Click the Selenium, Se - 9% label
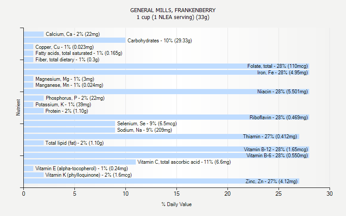This screenshot has height=216, width=346. click(x=147, y=124)
